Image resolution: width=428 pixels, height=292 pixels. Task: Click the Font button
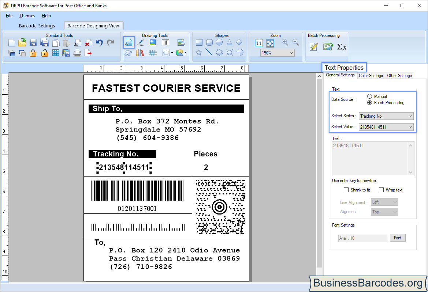click(x=398, y=238)
